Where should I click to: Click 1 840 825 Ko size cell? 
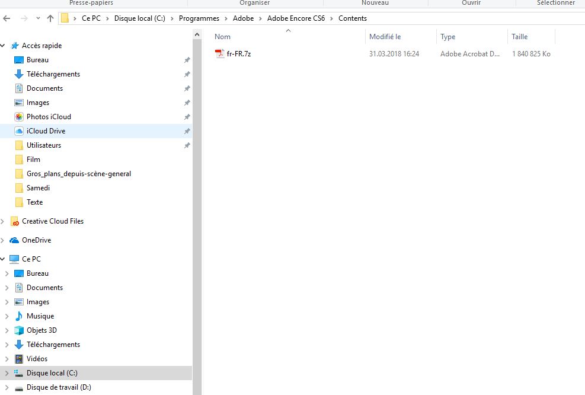coord(531,54)
